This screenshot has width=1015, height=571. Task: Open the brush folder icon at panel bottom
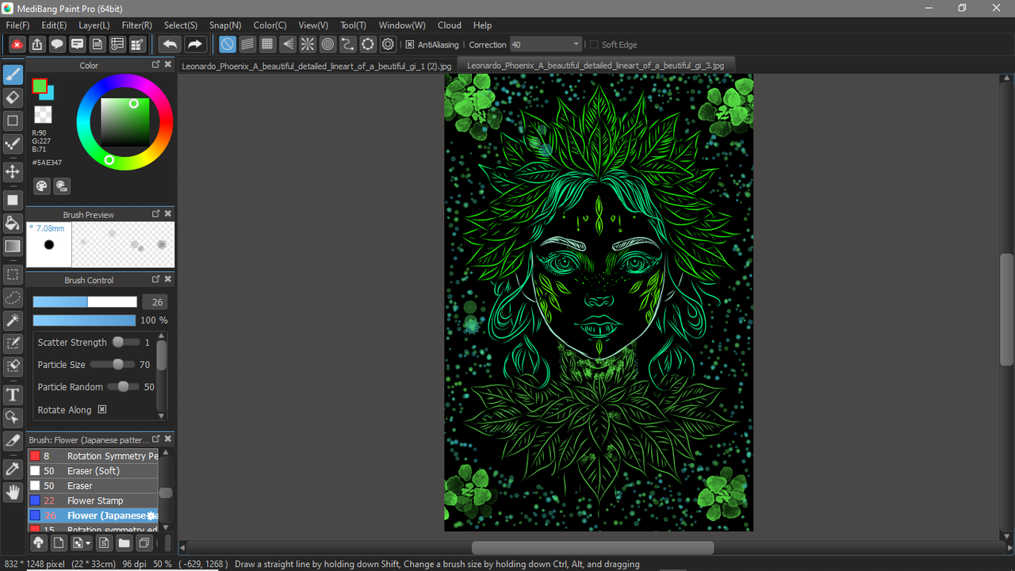[x=124, y=543]
